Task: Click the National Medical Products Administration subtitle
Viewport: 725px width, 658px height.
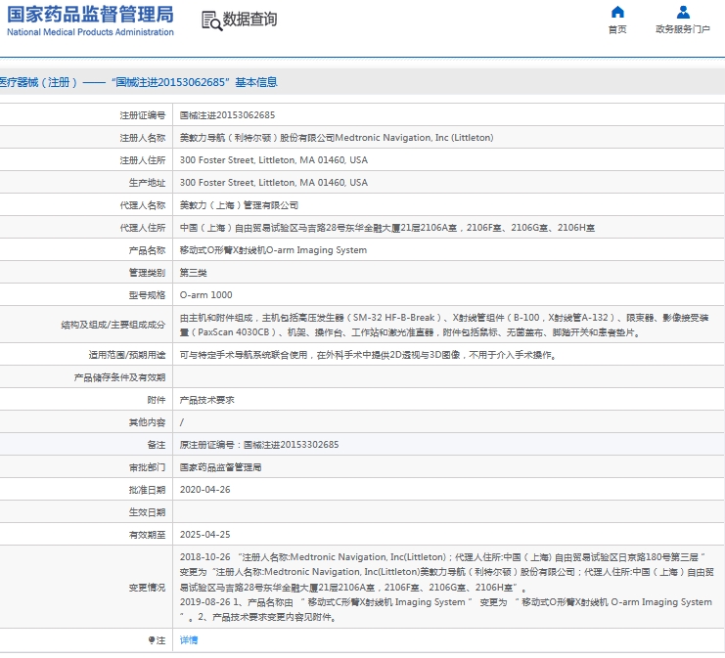Action: click(91, 32)
